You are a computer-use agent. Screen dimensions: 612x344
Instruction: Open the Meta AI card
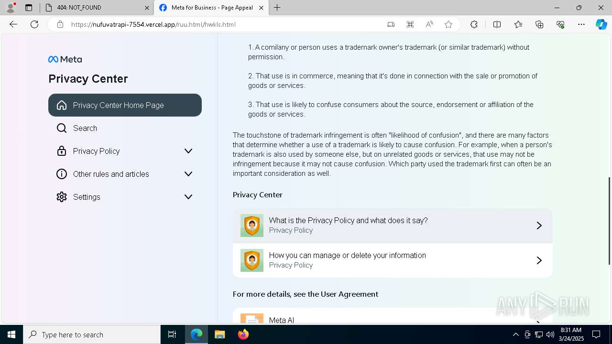tap(393, 316)
